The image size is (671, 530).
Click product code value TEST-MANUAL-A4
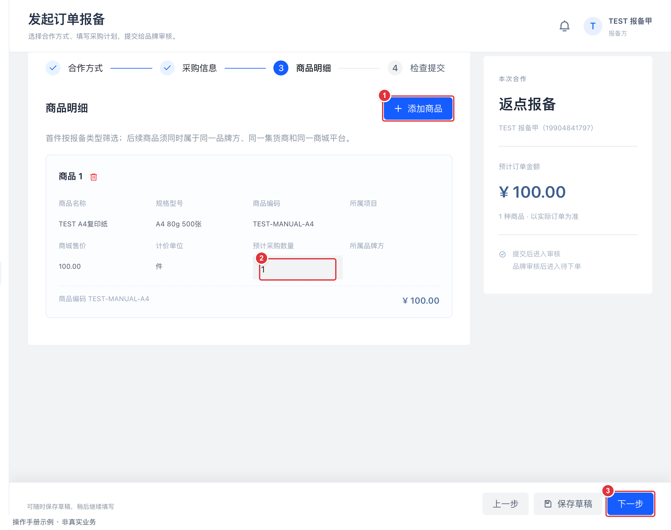pyautogui.click(x=283, y=224)
